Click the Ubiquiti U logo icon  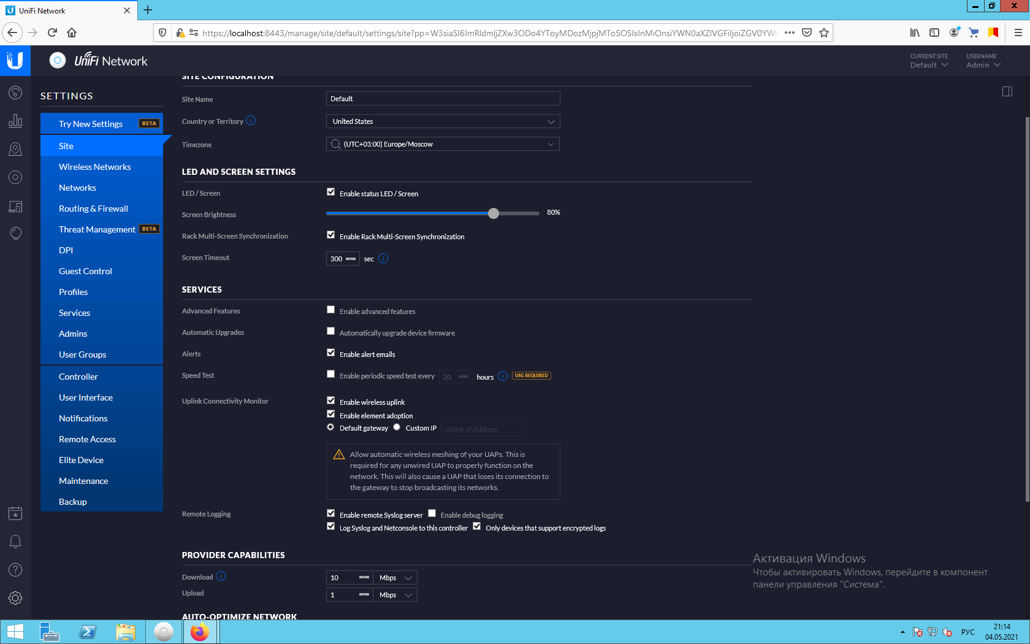coord(15,60)
